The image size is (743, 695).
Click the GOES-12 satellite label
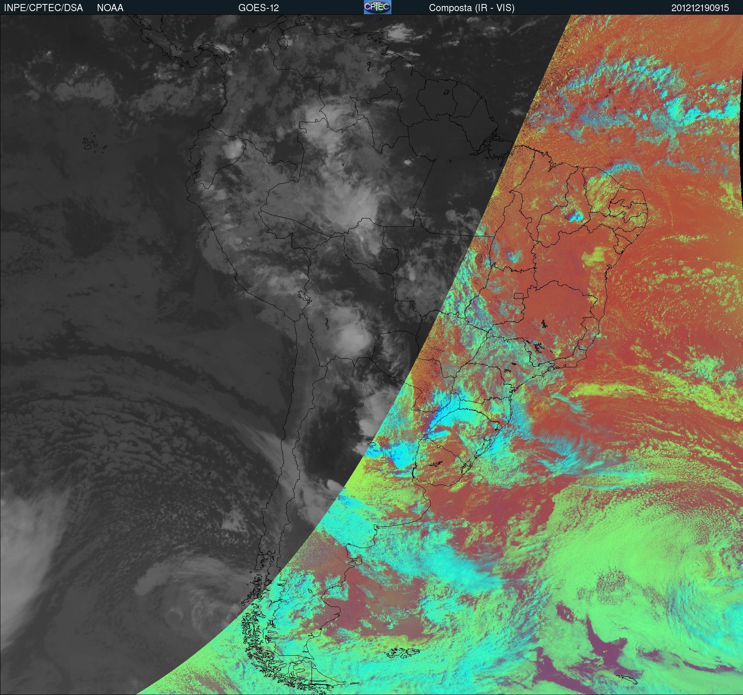258,8
